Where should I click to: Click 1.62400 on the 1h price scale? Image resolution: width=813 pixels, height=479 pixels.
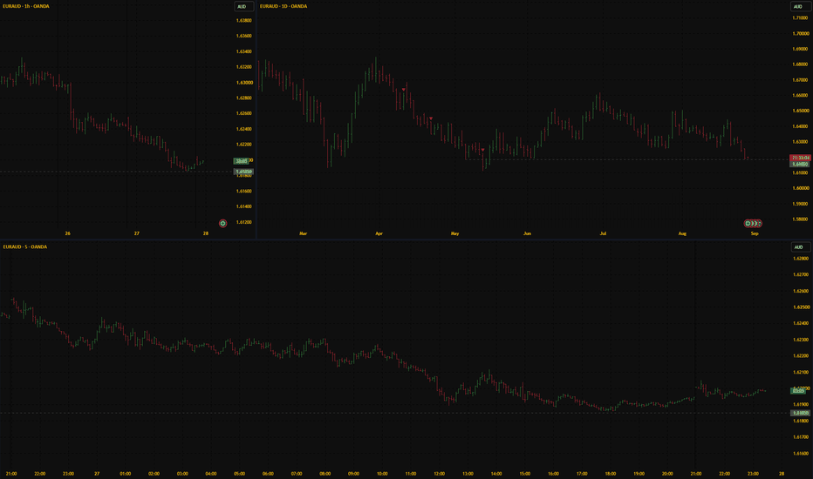pos(243,129)
